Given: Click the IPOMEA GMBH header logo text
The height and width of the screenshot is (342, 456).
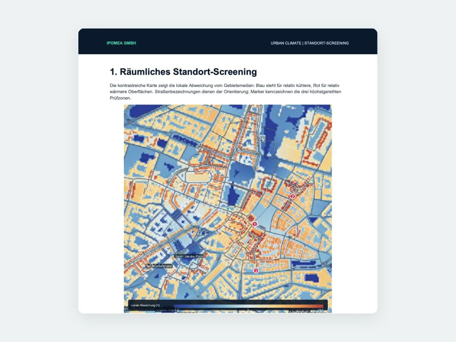Looking at the screenshot, I should coord(121,43).
